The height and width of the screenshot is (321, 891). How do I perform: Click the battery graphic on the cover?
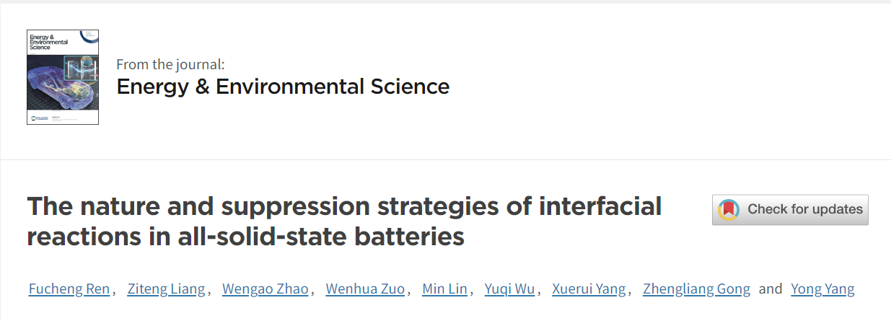tap(80, 70)
